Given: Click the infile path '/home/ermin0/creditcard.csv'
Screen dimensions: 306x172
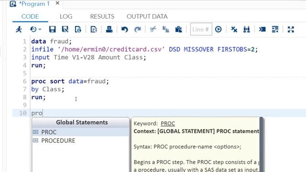Looking at the screenshot, I should pos(111,49).
